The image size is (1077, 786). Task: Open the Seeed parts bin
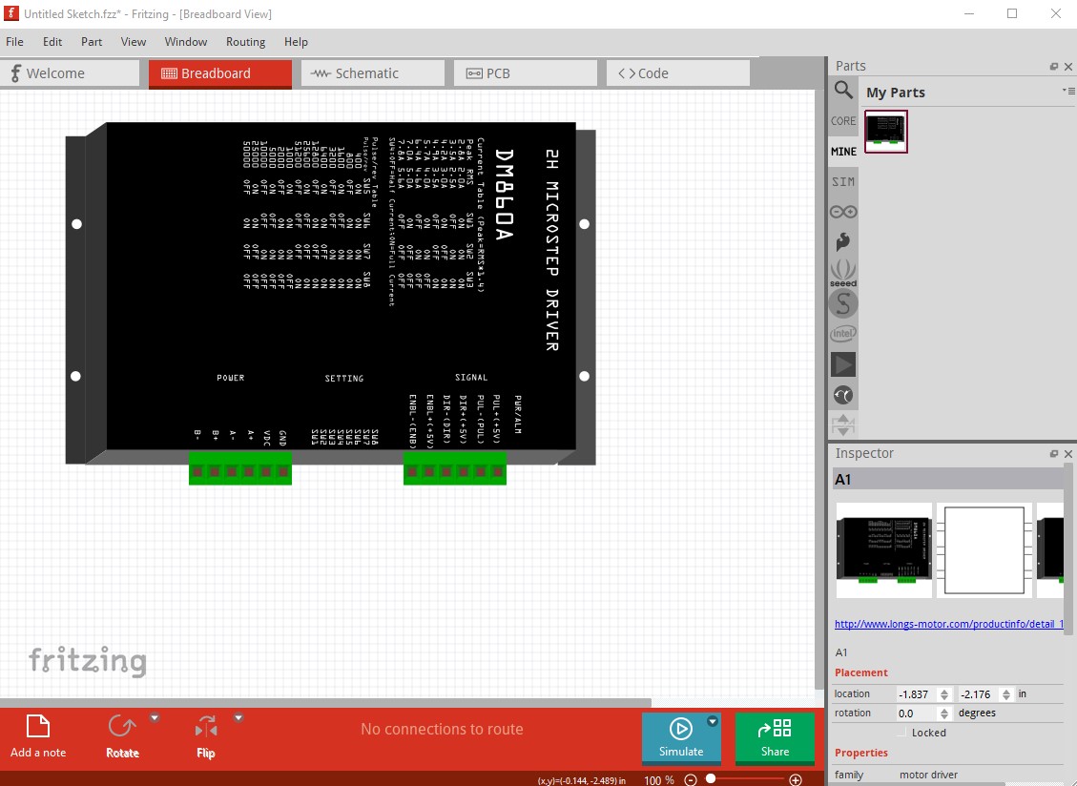[843, 273]
